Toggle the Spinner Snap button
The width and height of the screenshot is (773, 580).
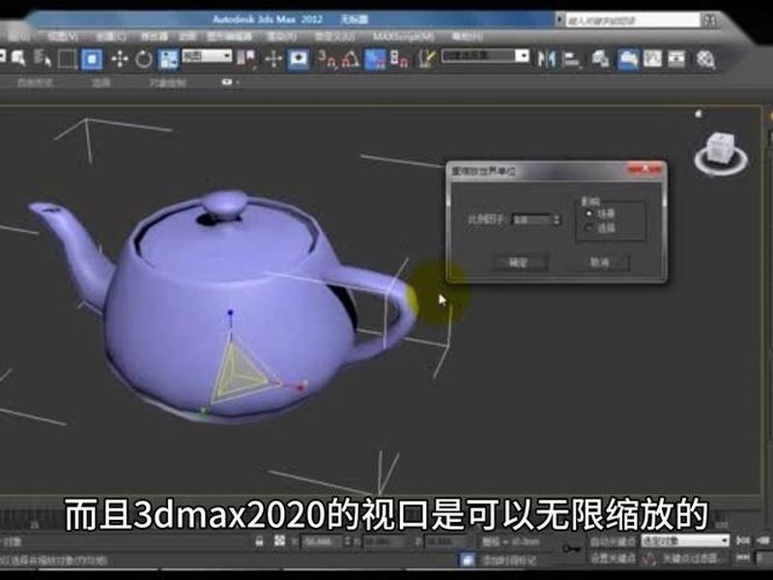399,59
